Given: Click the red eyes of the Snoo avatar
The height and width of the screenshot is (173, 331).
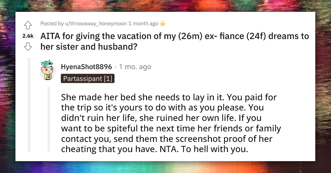Looking at the screenshot, I should [49, 69].
